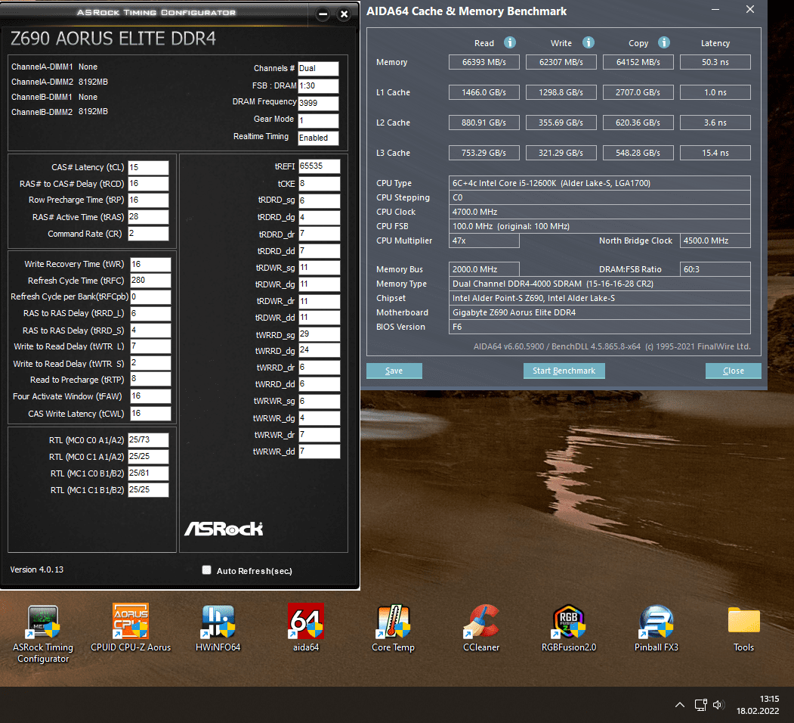Viewport: 794px width, 723px height.
Task: Minimize the ASRock Timing Configurator window
Action: [323, 14]
